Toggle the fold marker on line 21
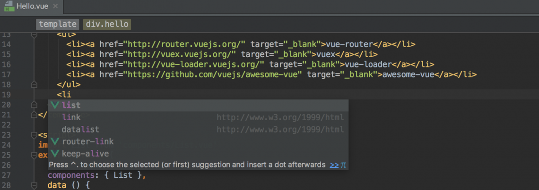The image size is (539, 190). (34, 115)
